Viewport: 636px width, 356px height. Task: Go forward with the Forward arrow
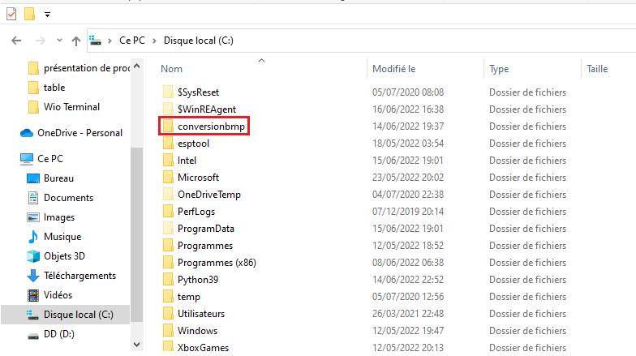point(41,41)
